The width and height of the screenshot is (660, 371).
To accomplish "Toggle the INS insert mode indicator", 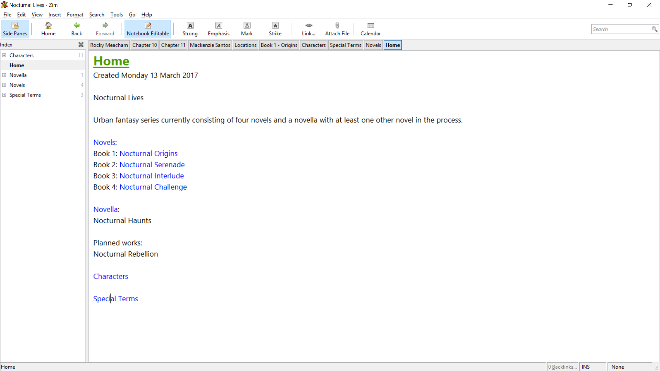I will (x=586, y=367).
